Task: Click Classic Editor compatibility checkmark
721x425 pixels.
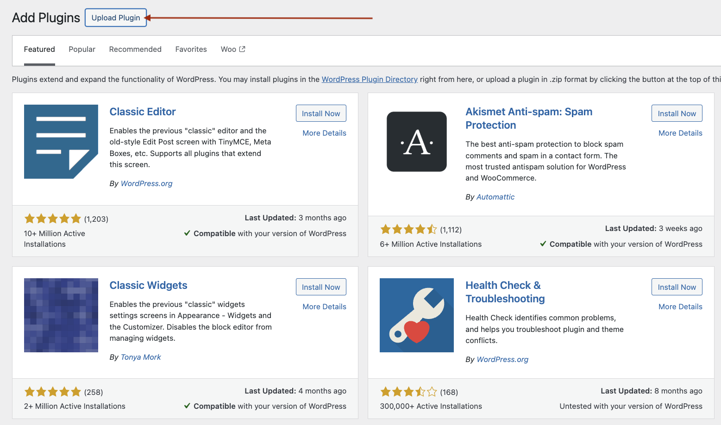Action: click(x=187, y=233)
